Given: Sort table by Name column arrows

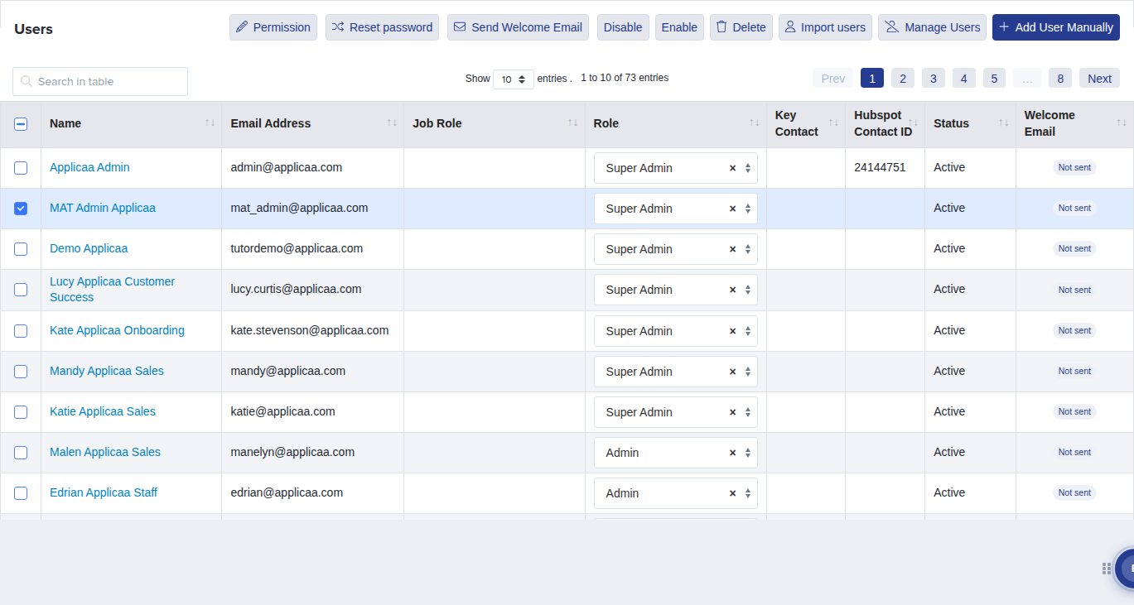Looking at the screenshot, I should tap(210, 122).
